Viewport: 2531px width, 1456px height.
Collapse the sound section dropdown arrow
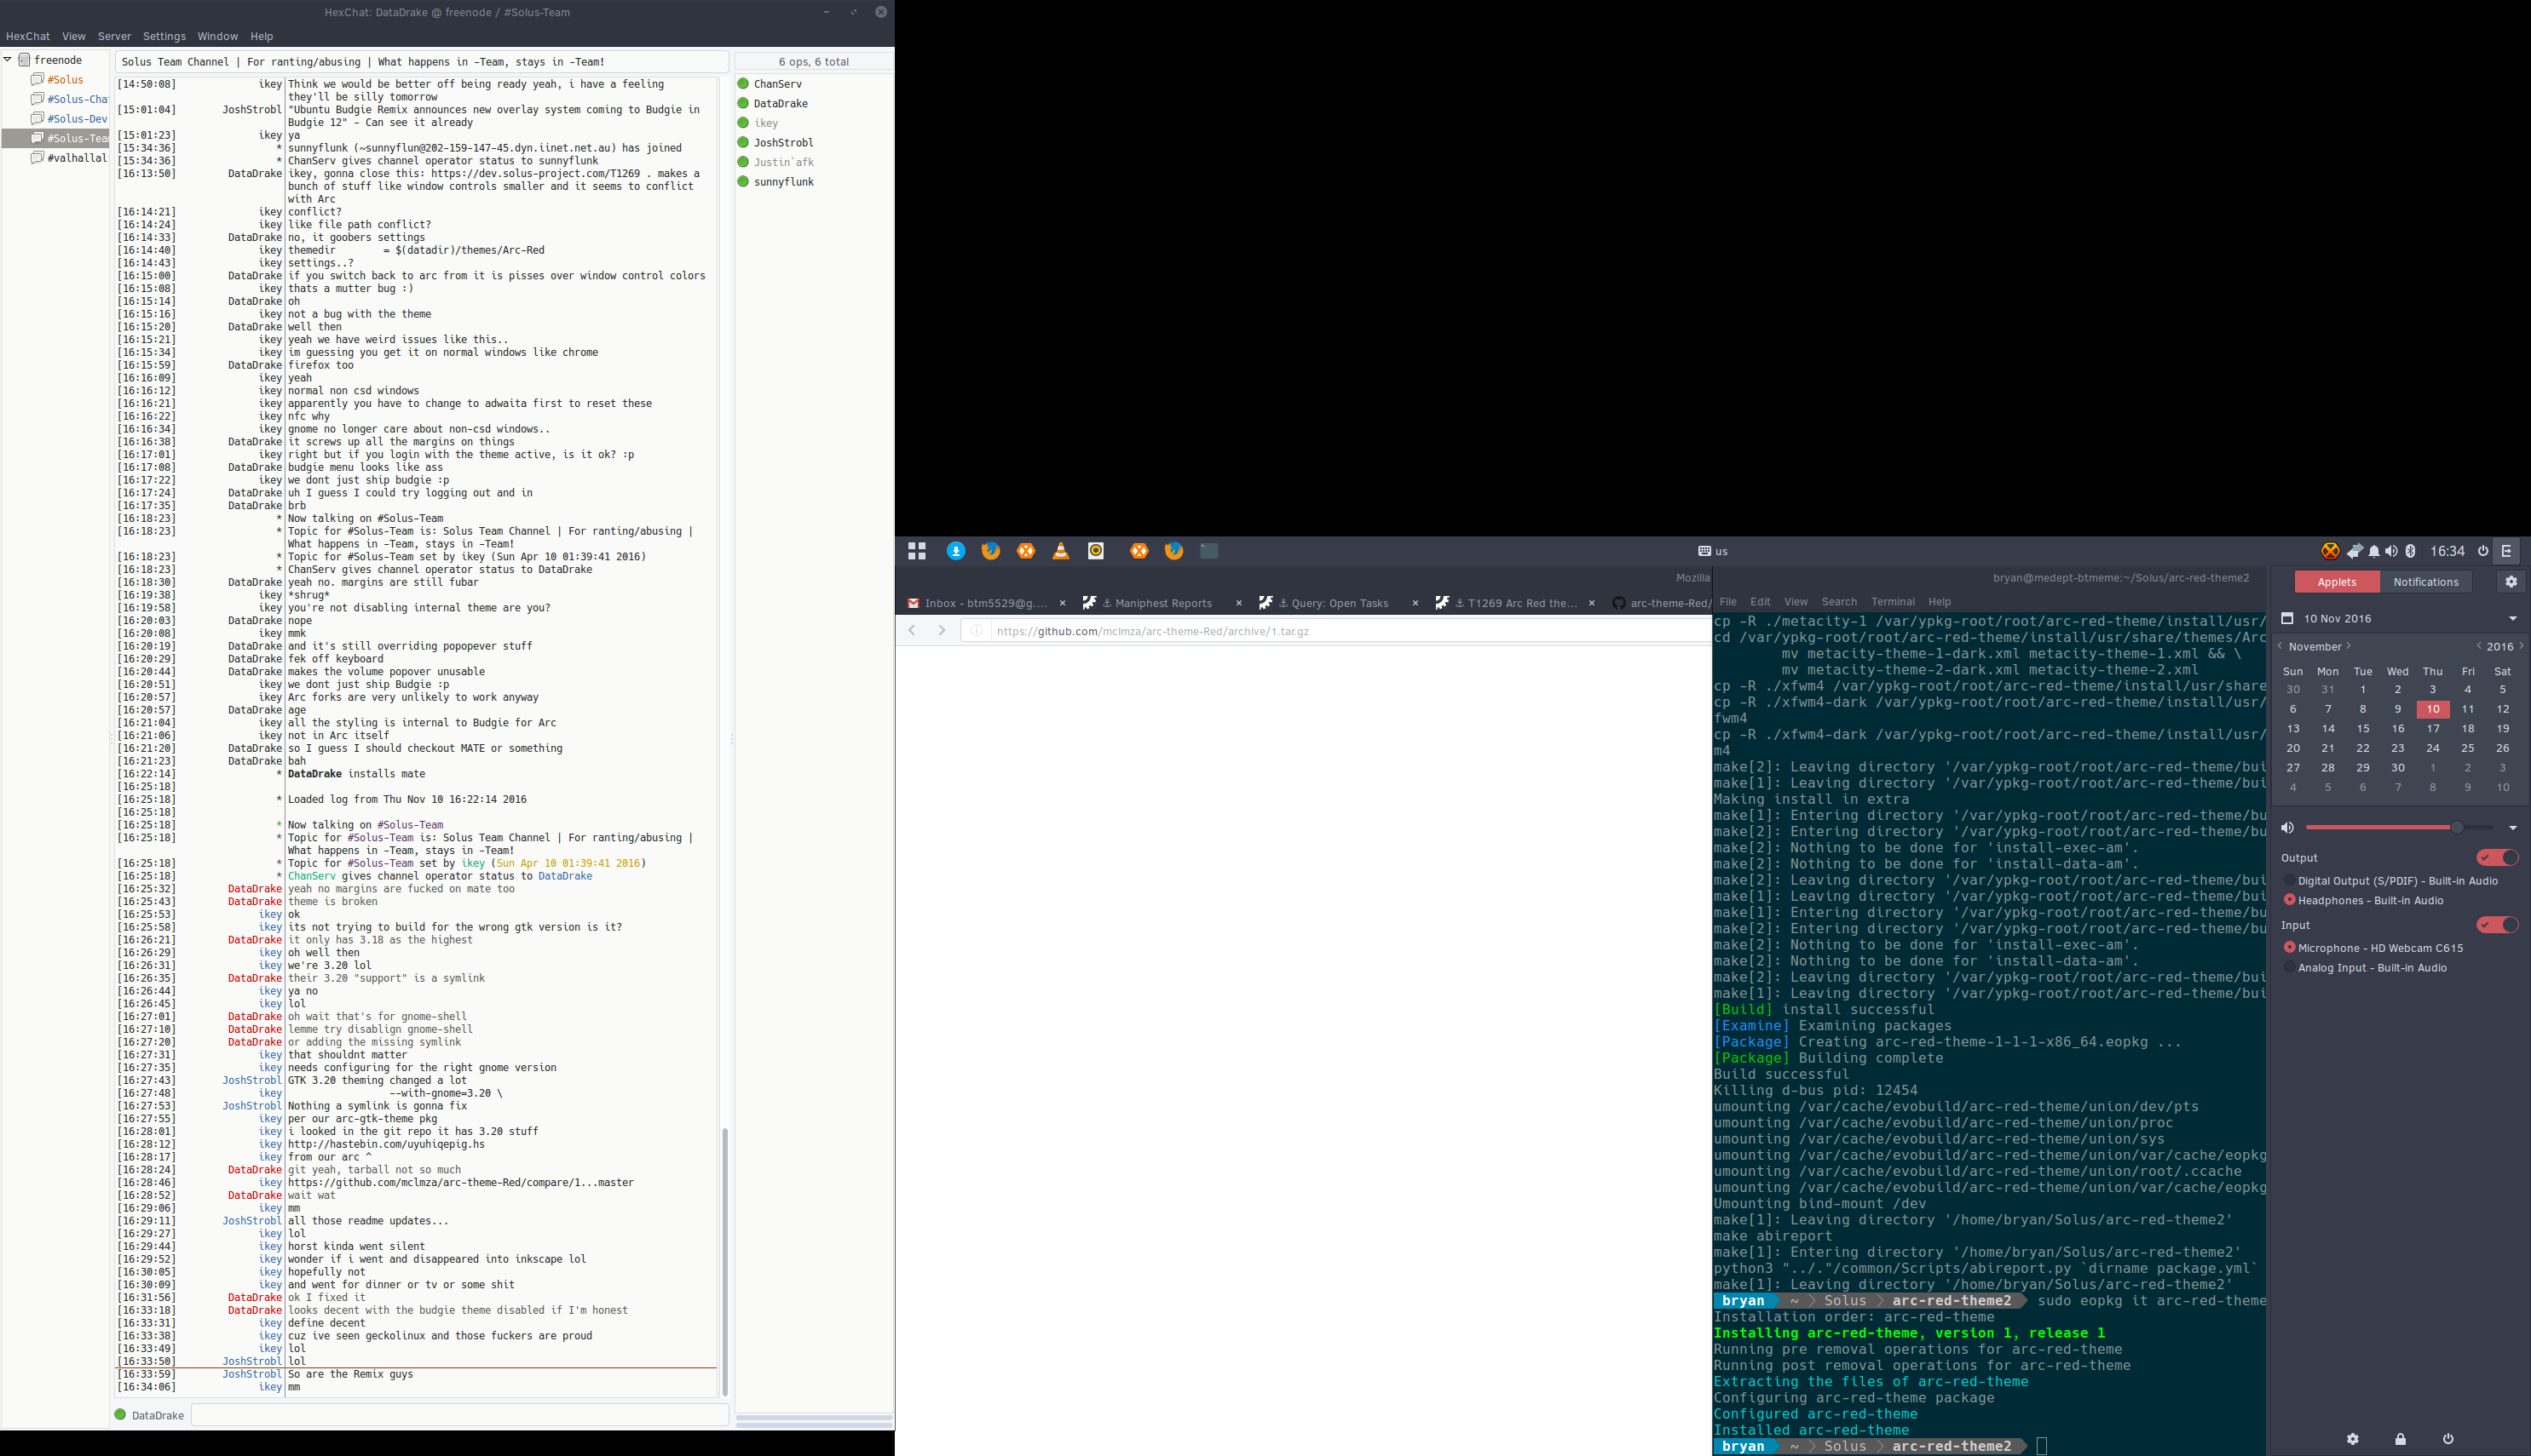pyautogui.click(x=2512, y=828)
